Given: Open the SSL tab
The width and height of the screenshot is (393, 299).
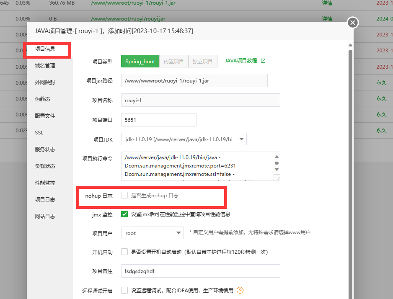Looking at the screenshot, I should (39, 133).
